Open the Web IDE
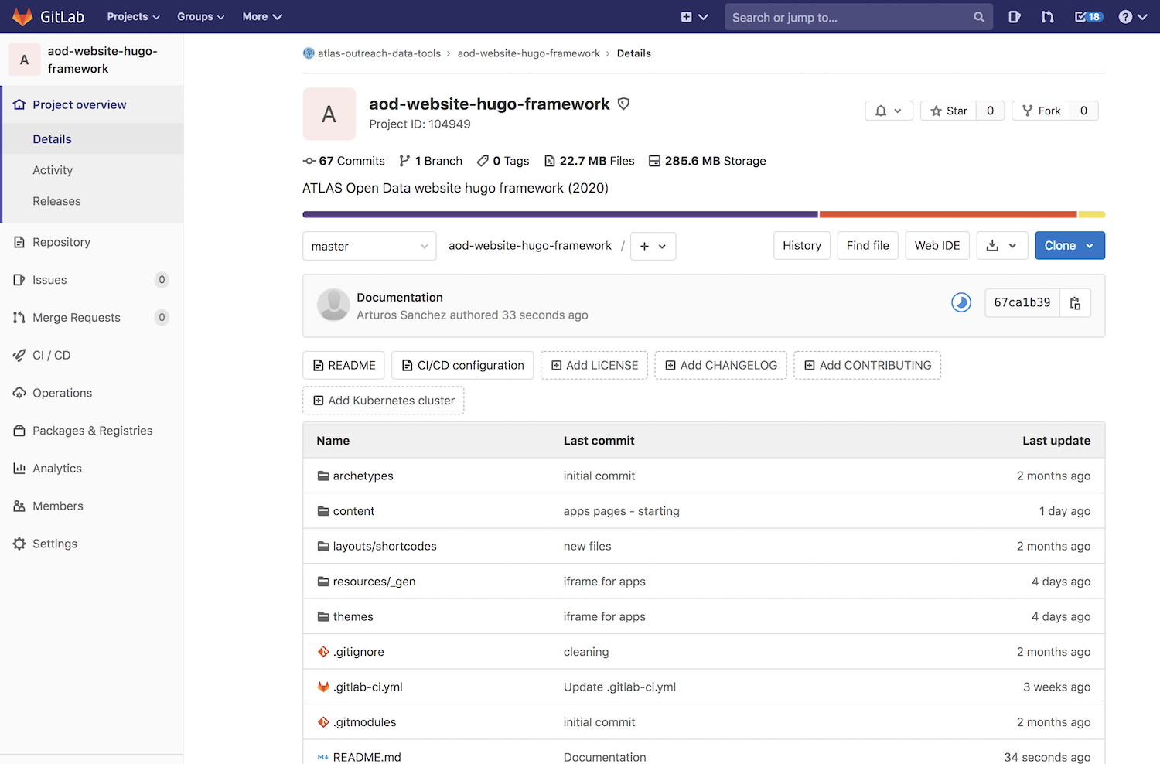 click(x=937, y=246)
